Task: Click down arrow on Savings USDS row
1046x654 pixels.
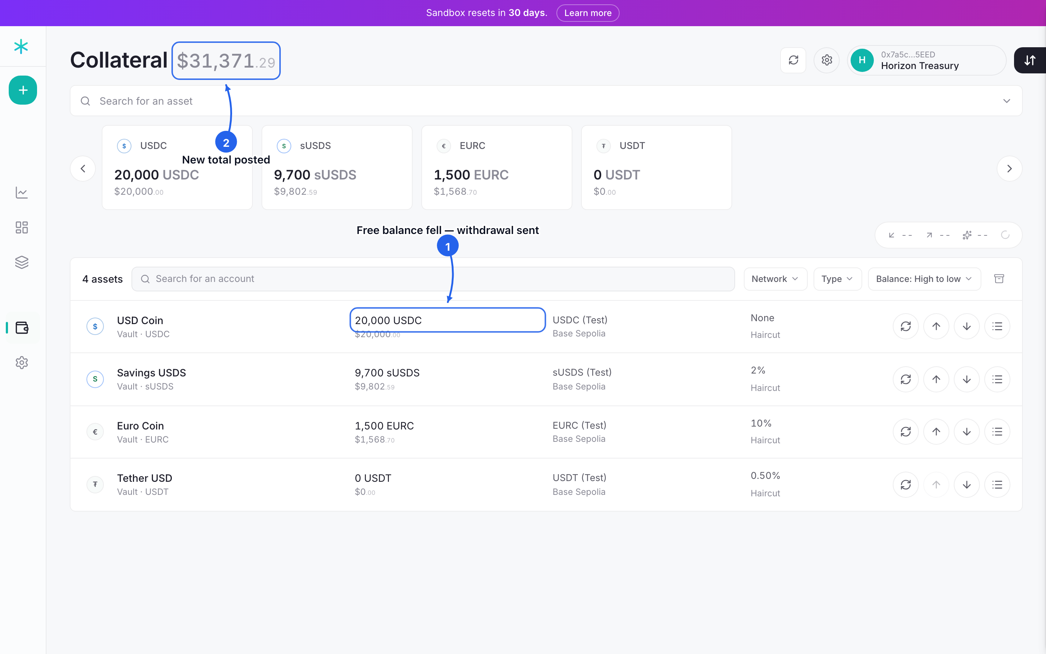Action: (x=966, y=379)
